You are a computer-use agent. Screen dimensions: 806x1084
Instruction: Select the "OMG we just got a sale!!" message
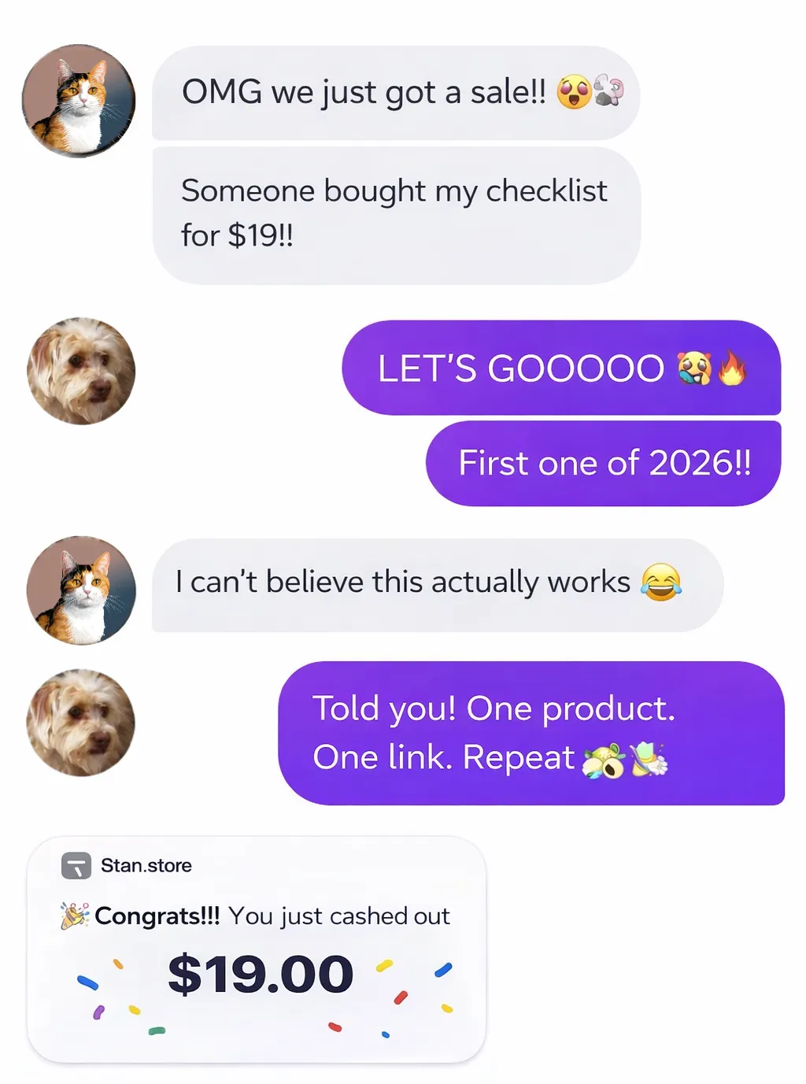click(396, 93)
